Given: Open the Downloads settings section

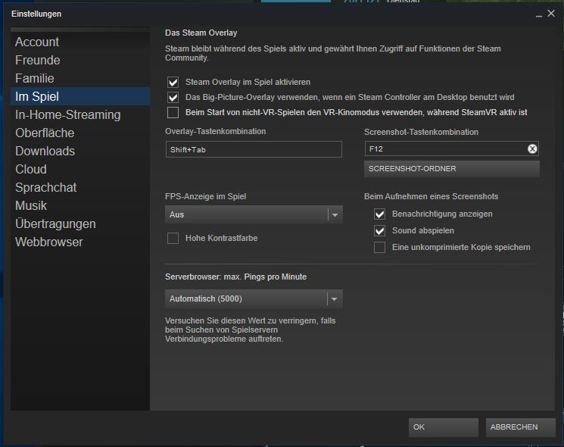Looking at the screenshot, I should pos(80,151).
